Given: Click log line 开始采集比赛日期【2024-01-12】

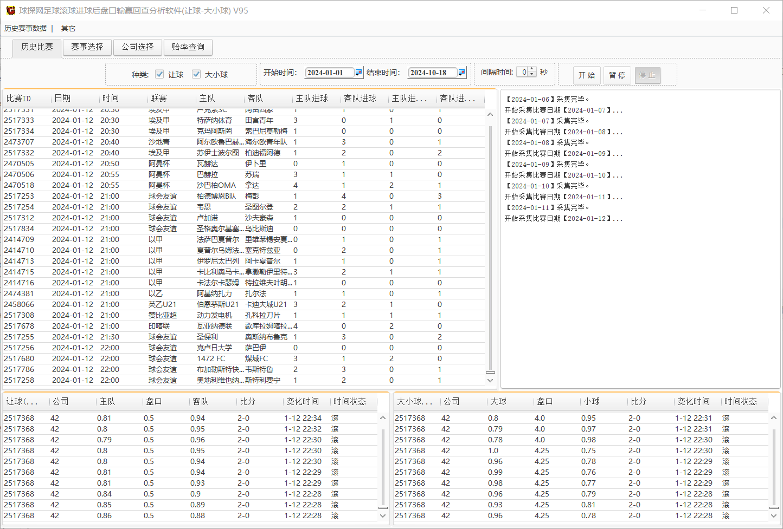Looking at the screenshot, I should coord(564,218).
